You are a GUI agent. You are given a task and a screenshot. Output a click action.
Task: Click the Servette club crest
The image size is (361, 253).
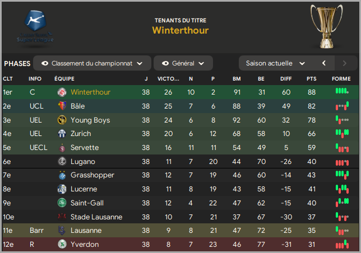[x=62, y=148]
